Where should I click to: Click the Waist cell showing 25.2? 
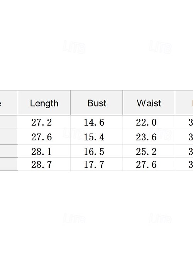pyautogui.click(x=149, y=151)
